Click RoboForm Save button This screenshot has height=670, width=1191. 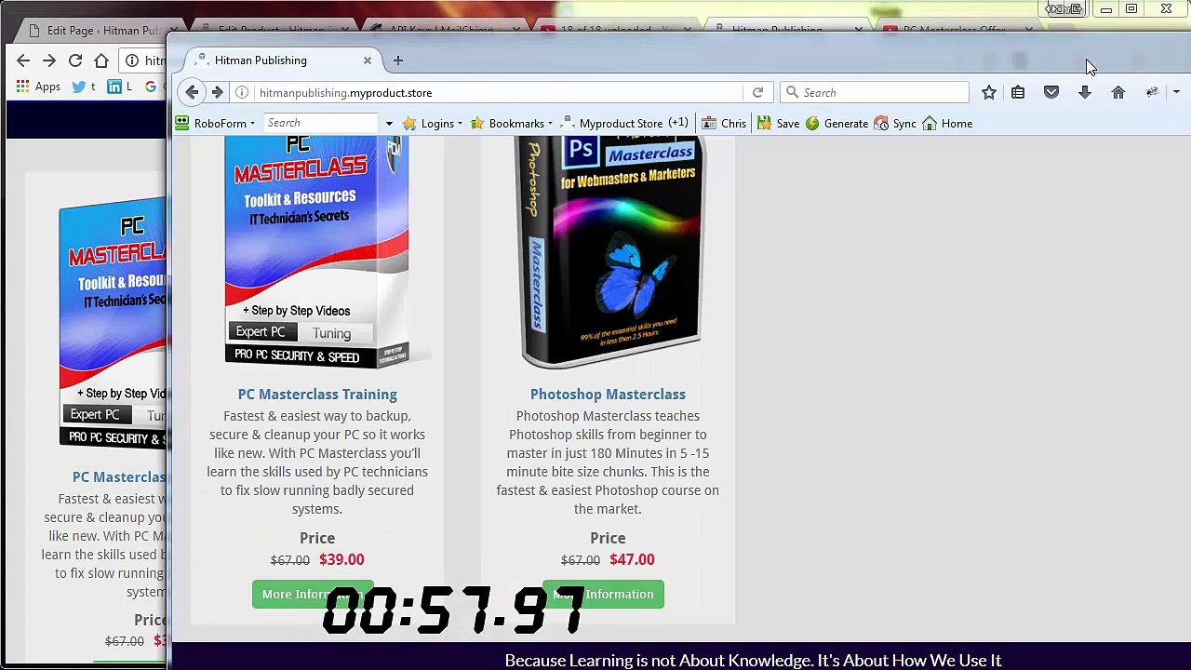click(779, 123)
